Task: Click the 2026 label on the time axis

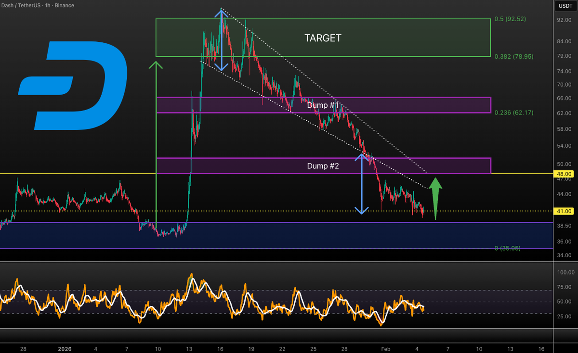Action: pyautogui.click(x=65, y=348)
